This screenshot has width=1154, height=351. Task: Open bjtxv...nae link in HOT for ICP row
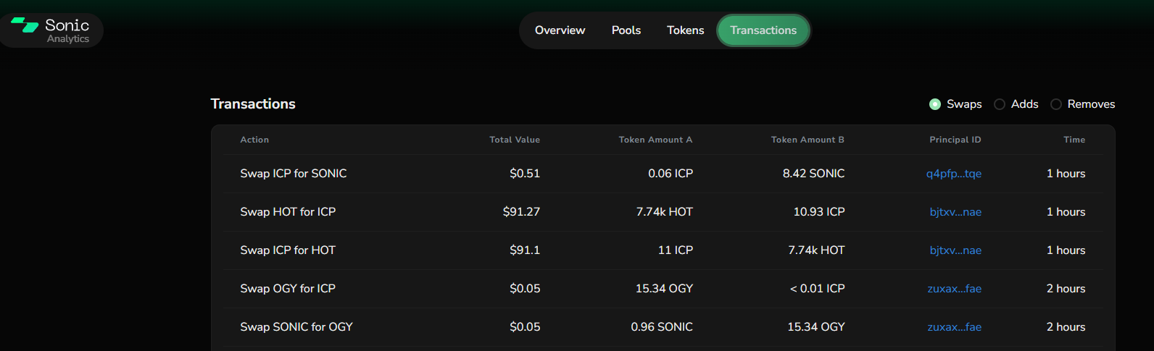pyautogui.click(x=955, y=212)
